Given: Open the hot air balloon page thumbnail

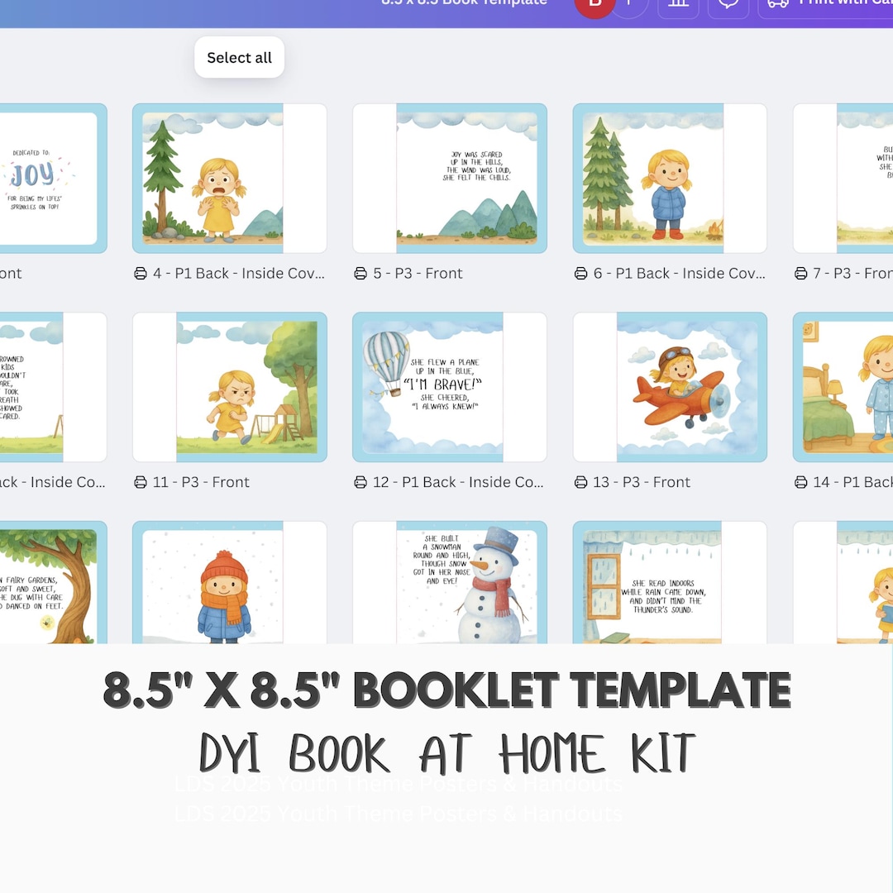Looking at the screenshot, I should click(x=449, y=386).
